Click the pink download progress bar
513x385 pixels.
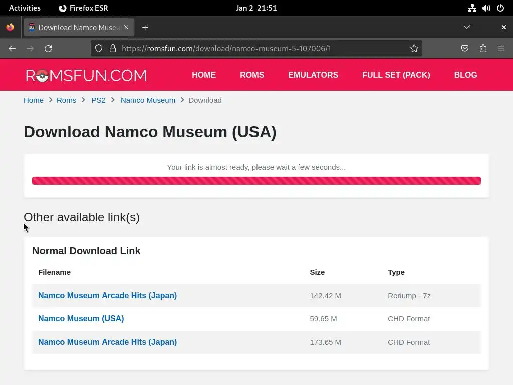click(x=256, y=181)
